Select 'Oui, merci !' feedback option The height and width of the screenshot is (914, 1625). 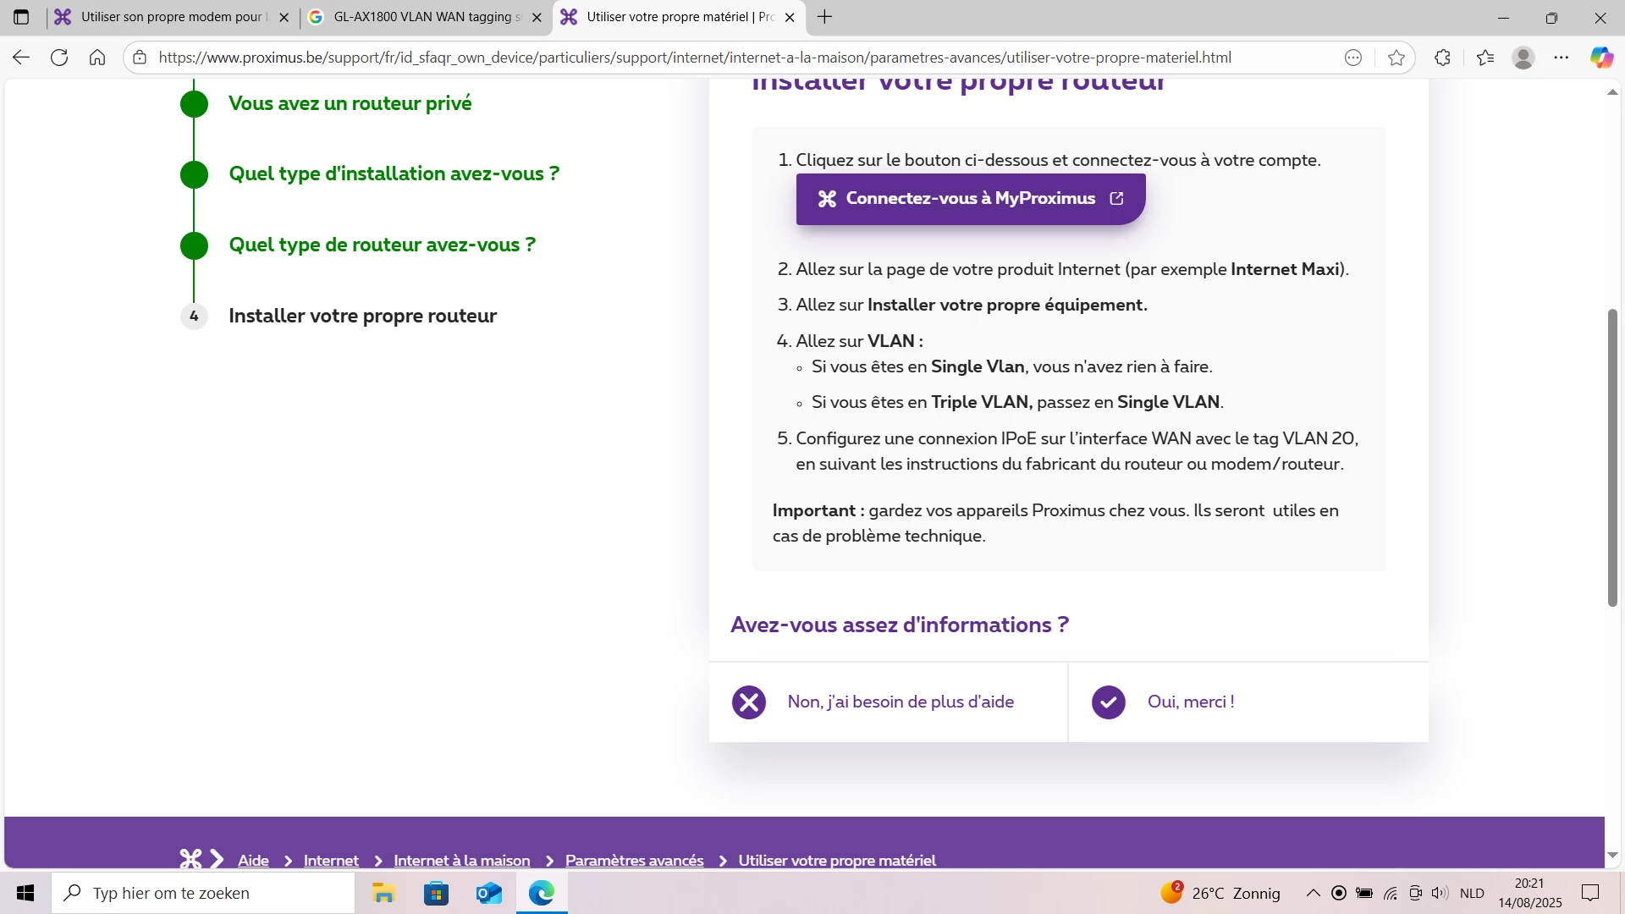[x=1190, y=702]
